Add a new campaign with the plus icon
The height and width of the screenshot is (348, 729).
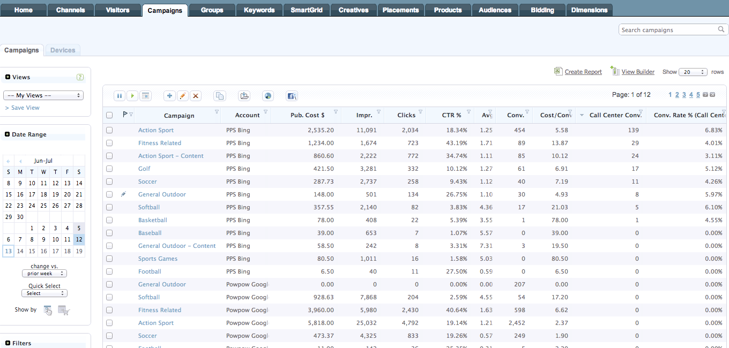(169, 96)
